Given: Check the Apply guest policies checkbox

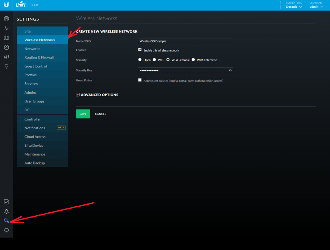Looking at the screenshot, I should point(140,80).
